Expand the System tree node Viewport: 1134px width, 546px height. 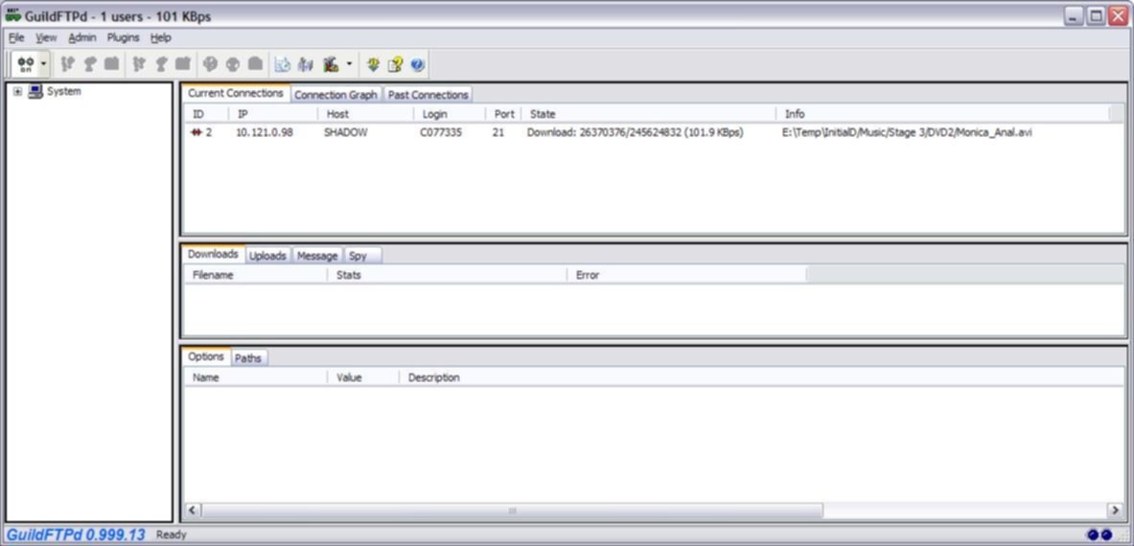coord(18,92)
